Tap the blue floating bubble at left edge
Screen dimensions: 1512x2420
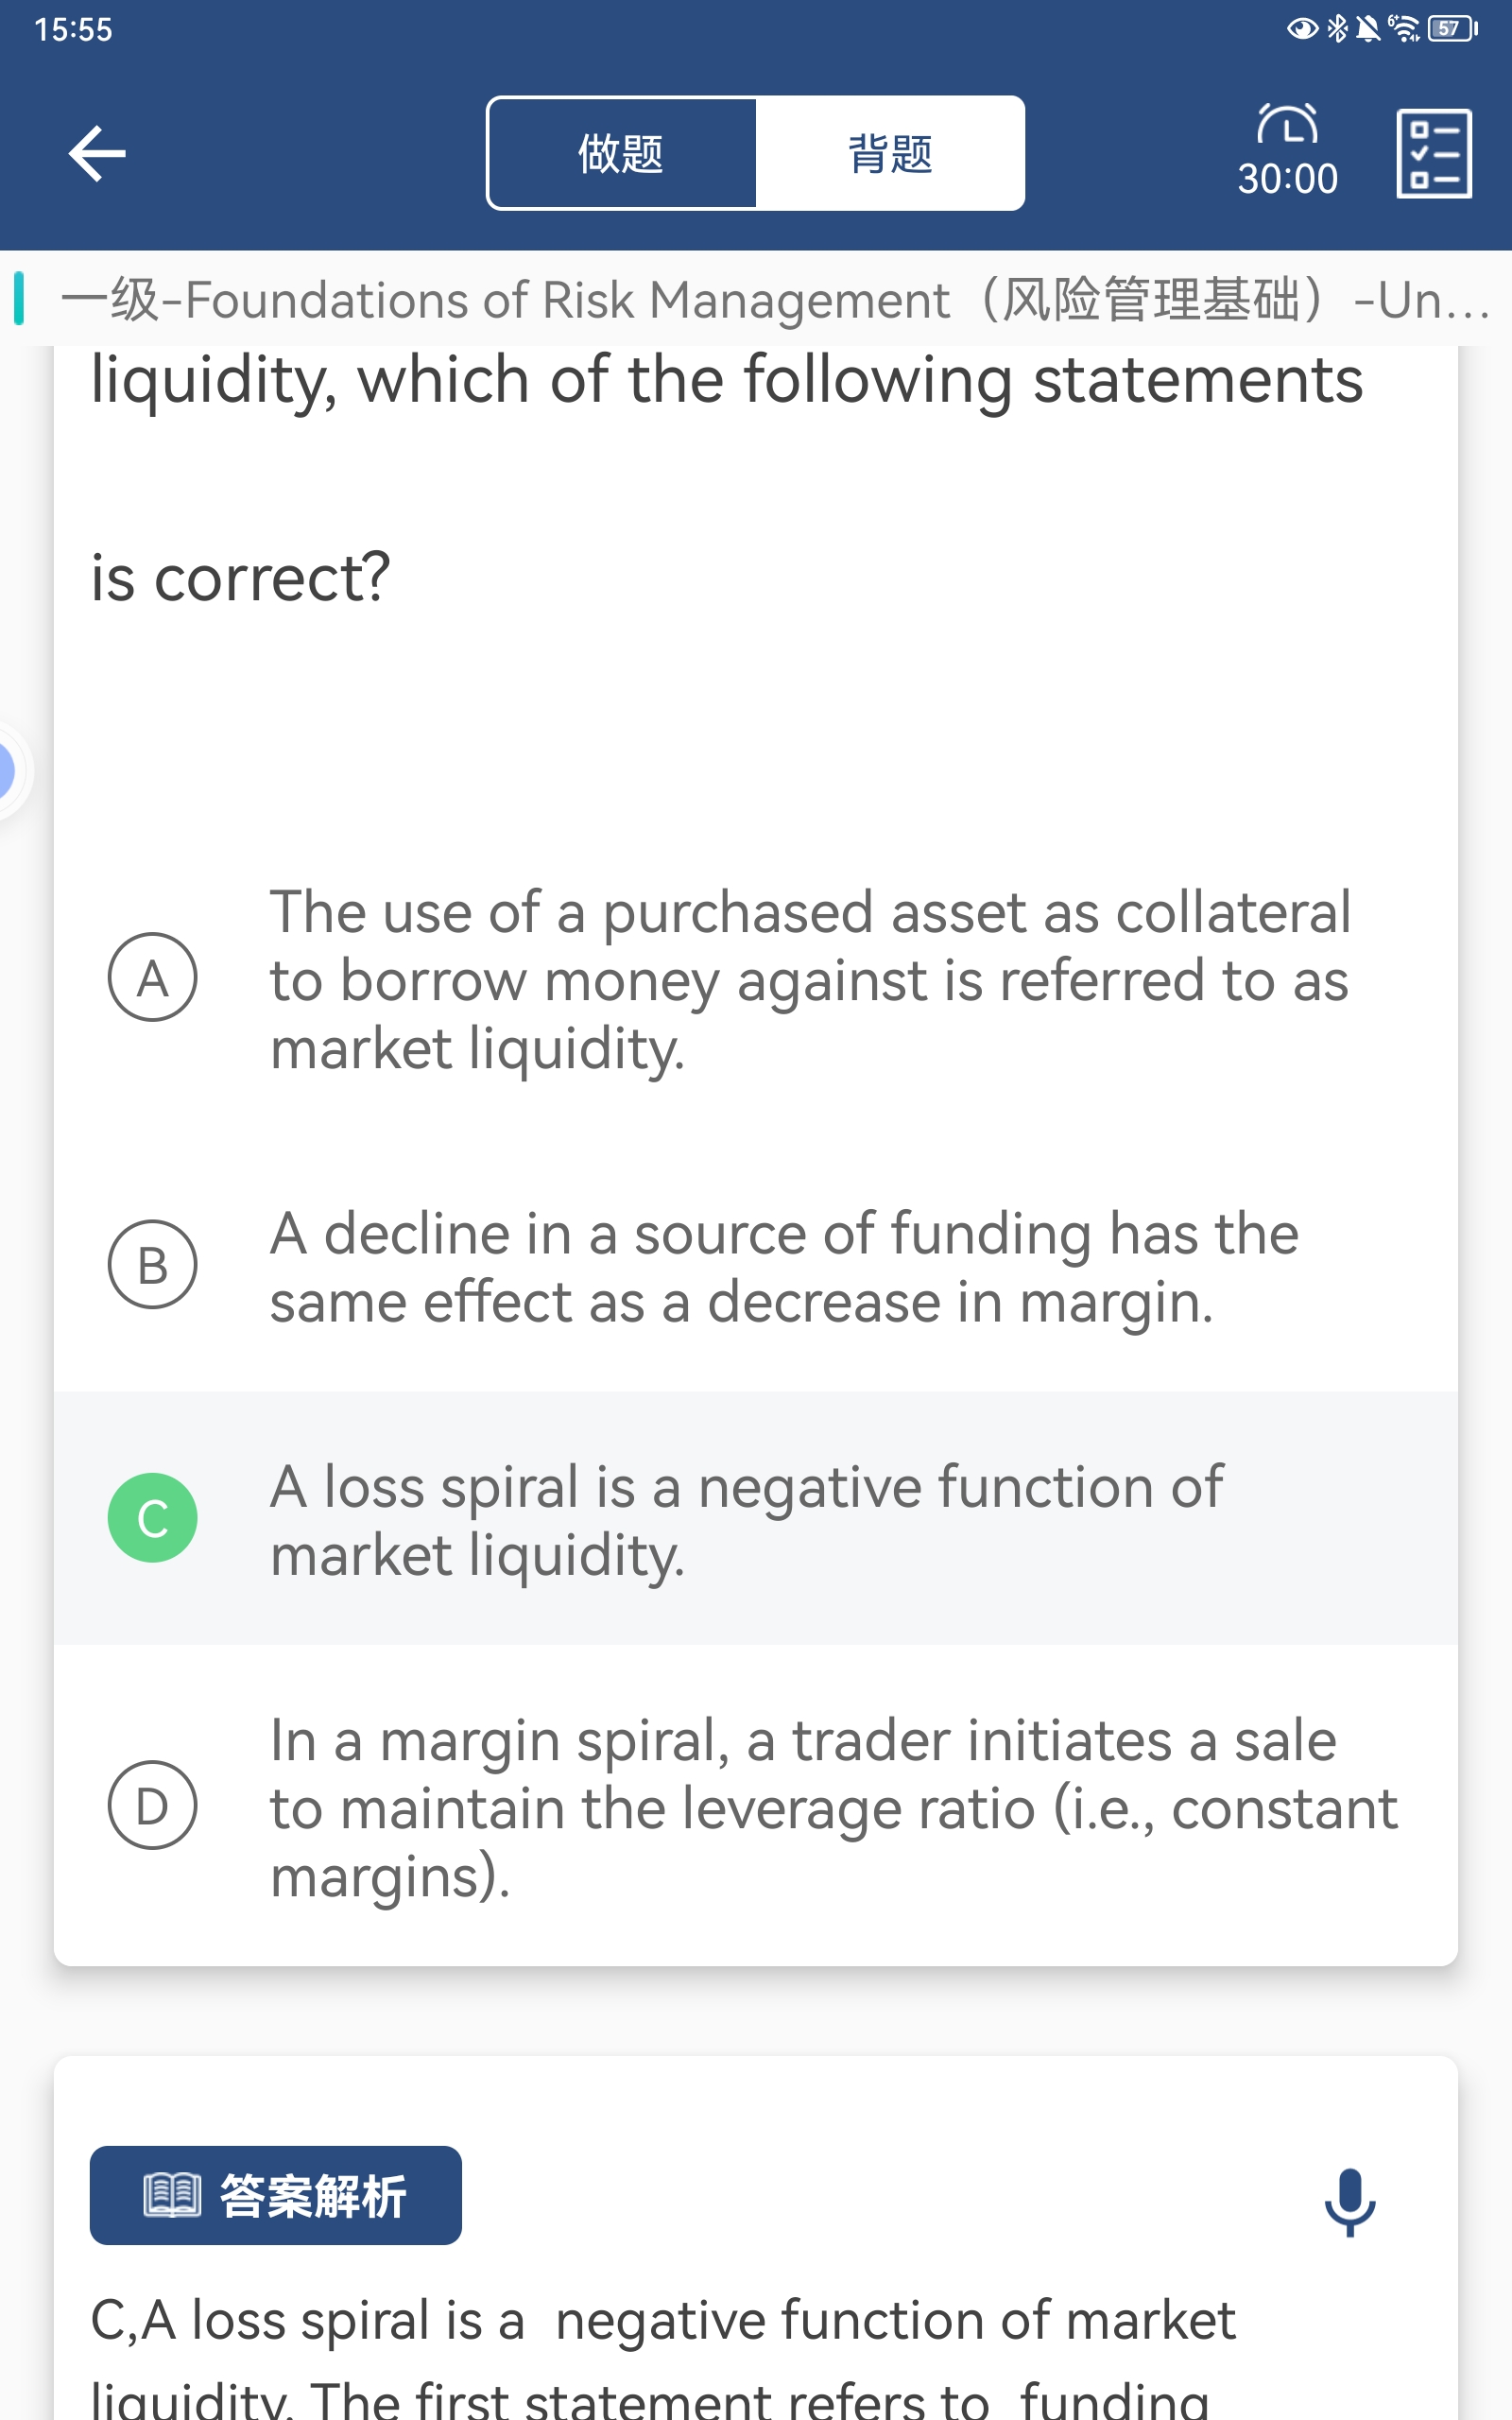coord(5,771)
